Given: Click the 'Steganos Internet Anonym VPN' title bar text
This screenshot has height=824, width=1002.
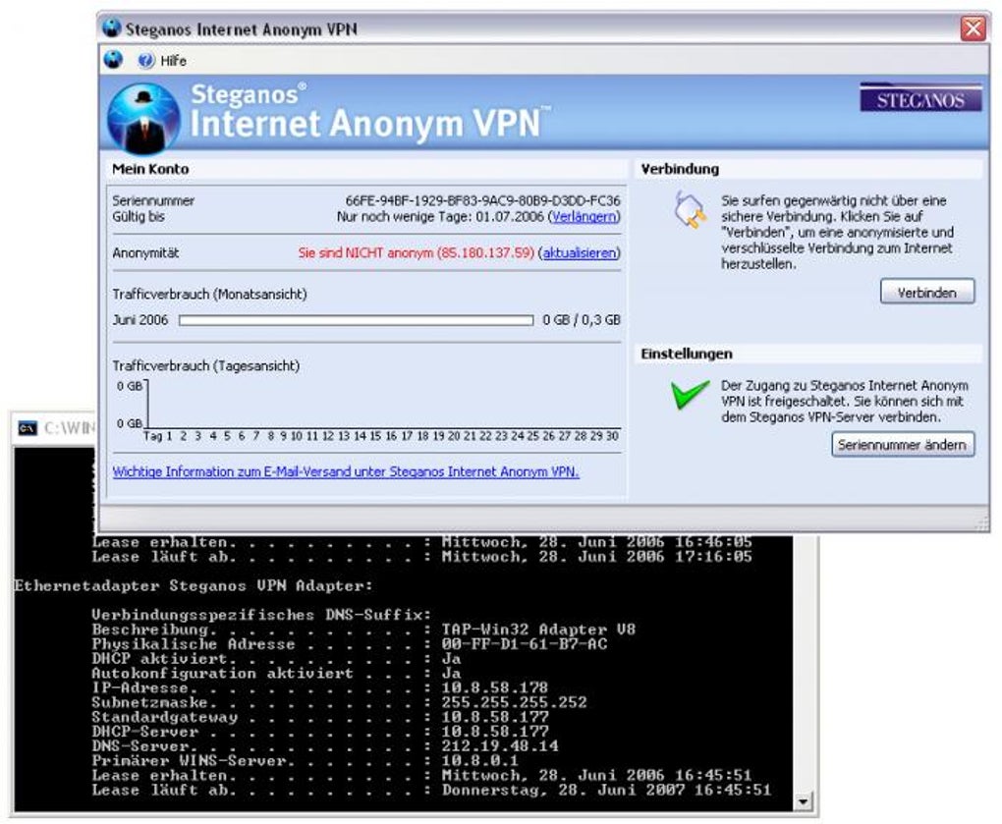Looking at the screenshot, I should (x=241, y=29).
